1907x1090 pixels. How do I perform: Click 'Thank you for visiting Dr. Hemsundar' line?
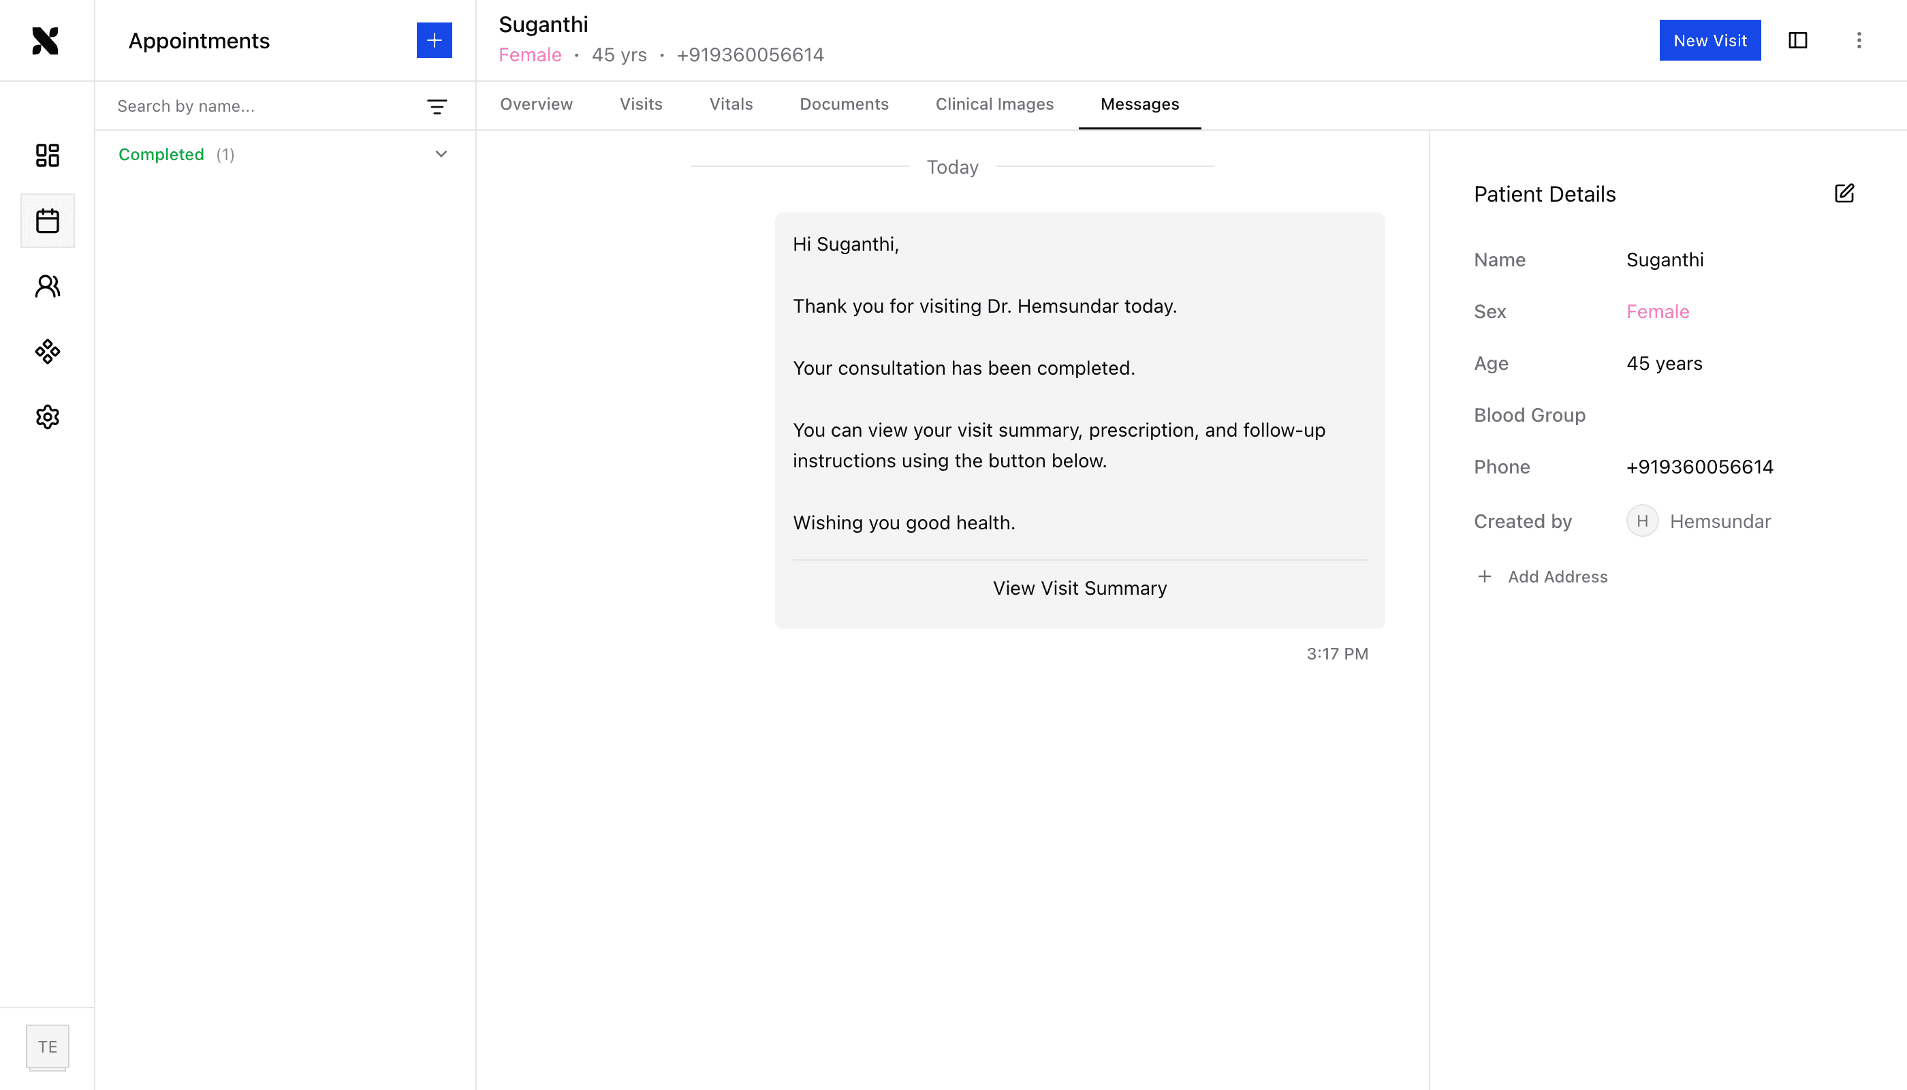coord(984,305)
